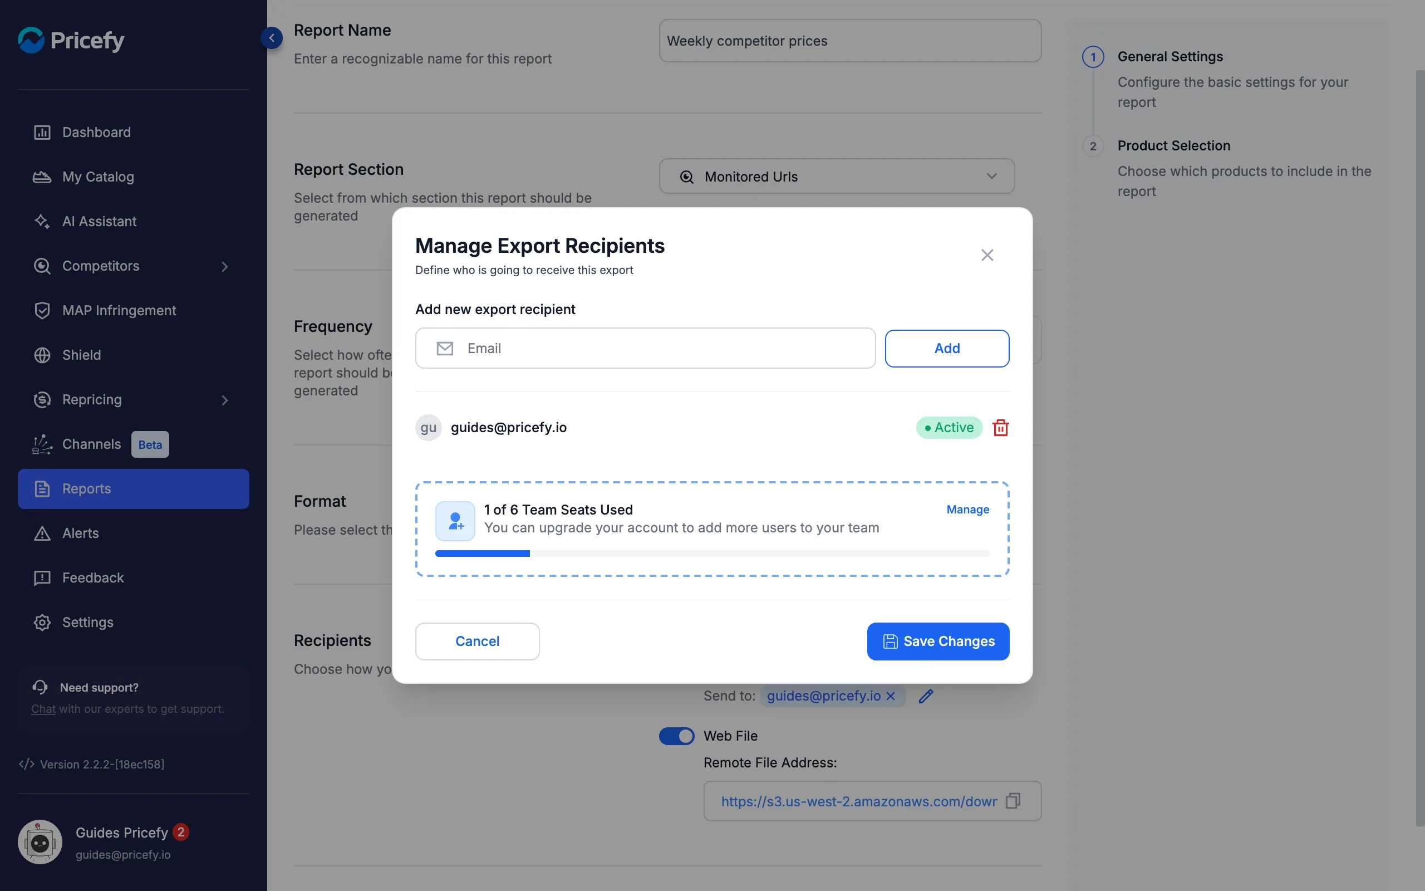Click the Manage team seats link
Screen dimensions: 1425x891
967,509
